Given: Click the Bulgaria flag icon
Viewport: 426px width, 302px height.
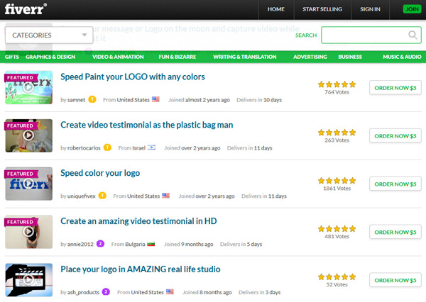Looking at the screenshot, I should 151,244.
